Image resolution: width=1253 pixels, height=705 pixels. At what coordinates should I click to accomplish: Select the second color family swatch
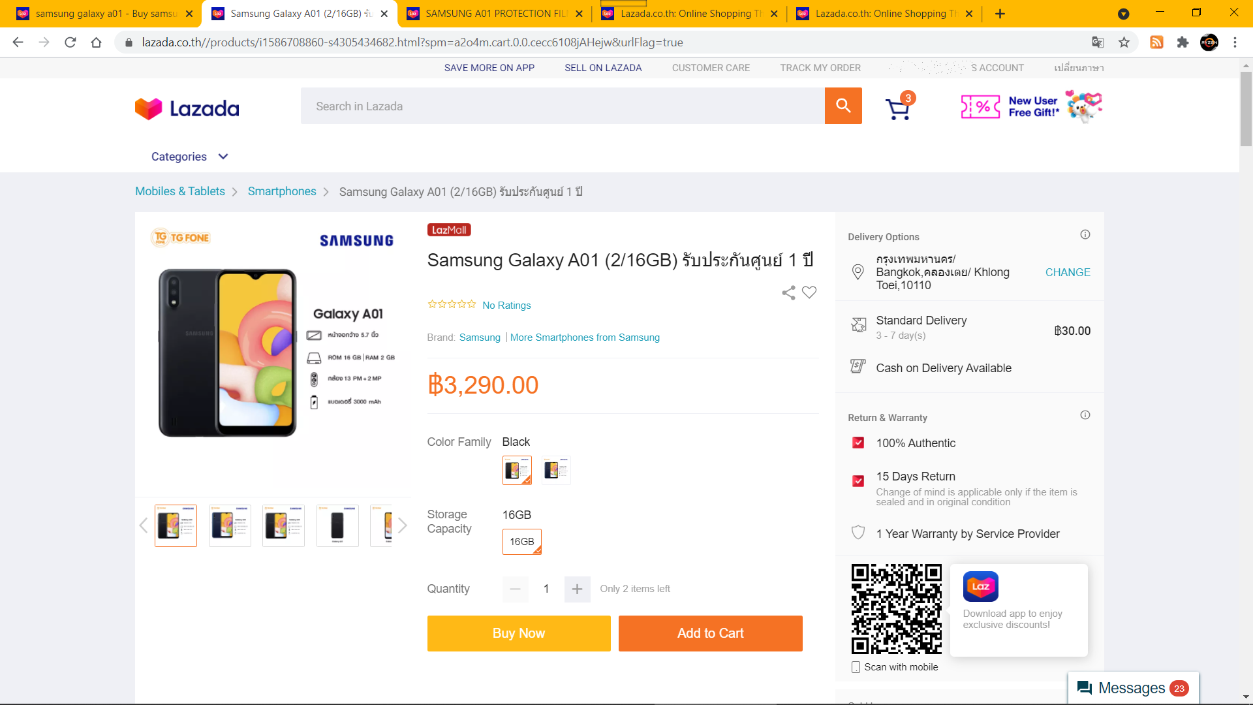click(x=556, y=470)
